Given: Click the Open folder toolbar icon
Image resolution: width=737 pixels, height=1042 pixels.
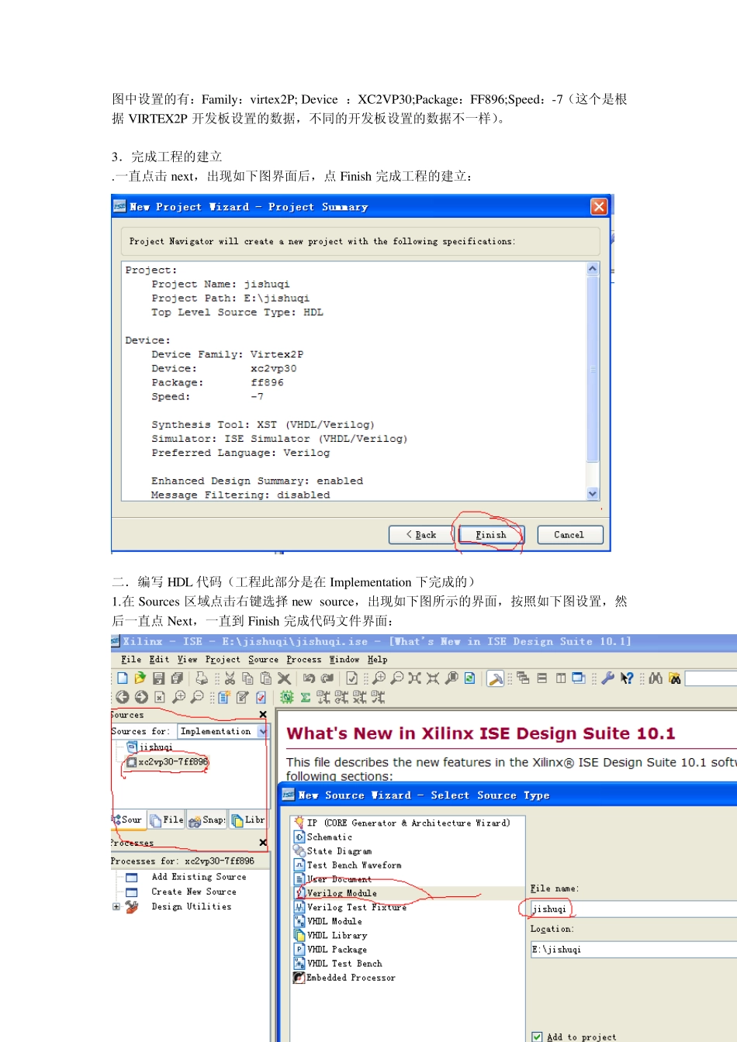Looking at the screenshot, I should pos(140,678).
